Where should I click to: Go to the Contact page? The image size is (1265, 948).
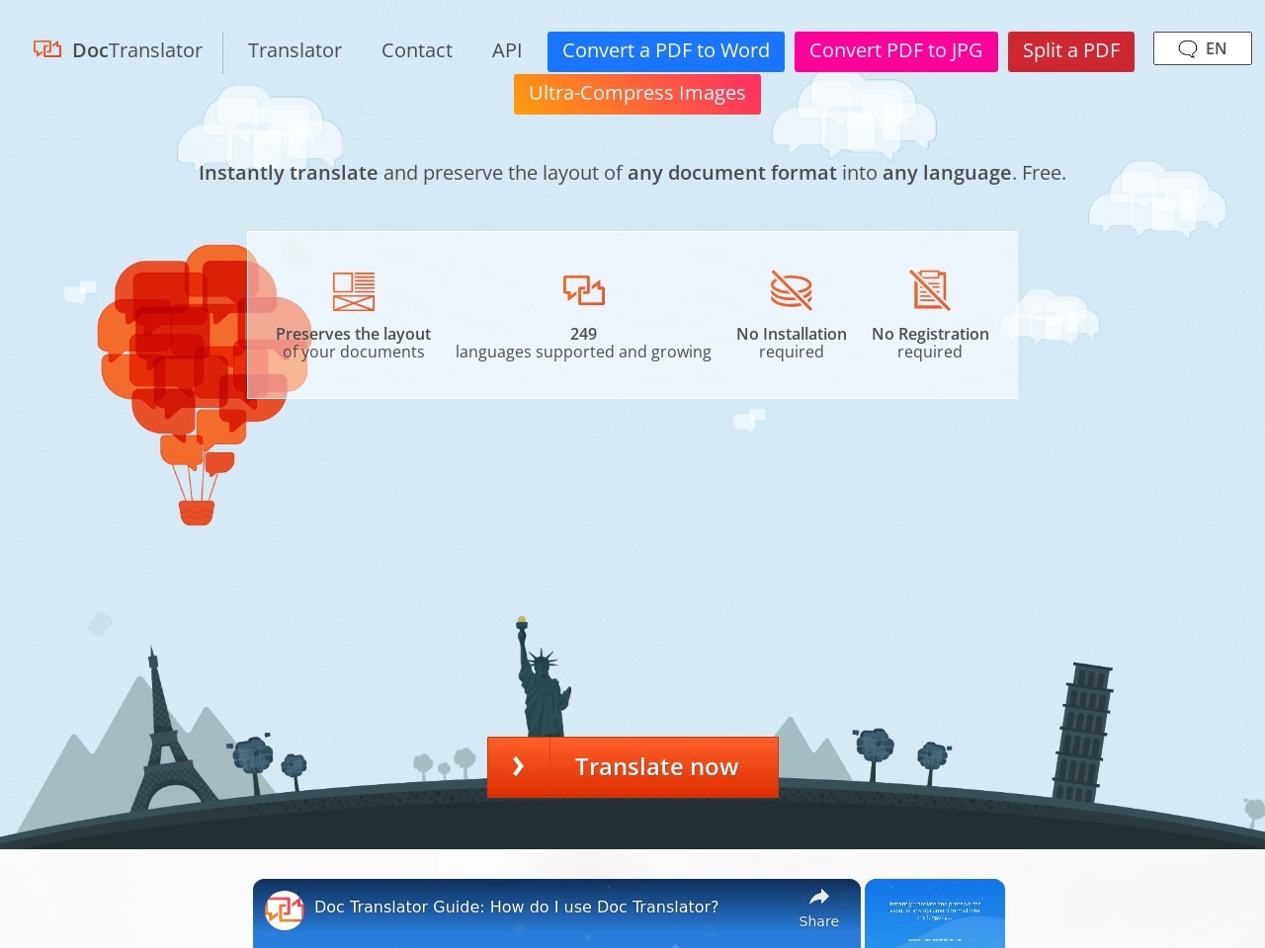(416, 50)
